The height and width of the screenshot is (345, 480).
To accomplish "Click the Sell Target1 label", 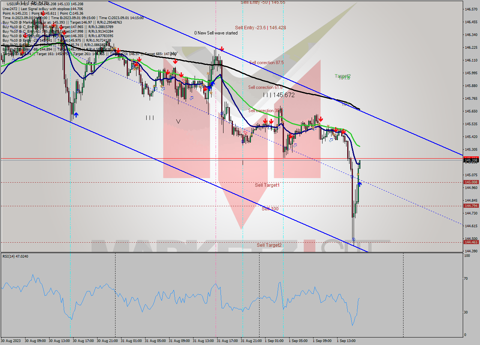I will 268,185.
